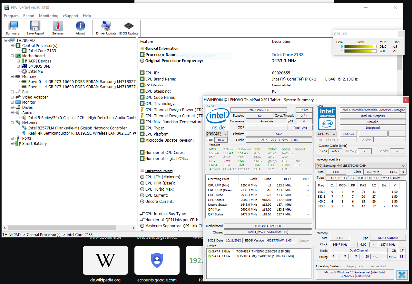Screen dimensions: 412x284
Task: Collapse the Central Processor(s) tree node
Action: click(x=12, y=45)
